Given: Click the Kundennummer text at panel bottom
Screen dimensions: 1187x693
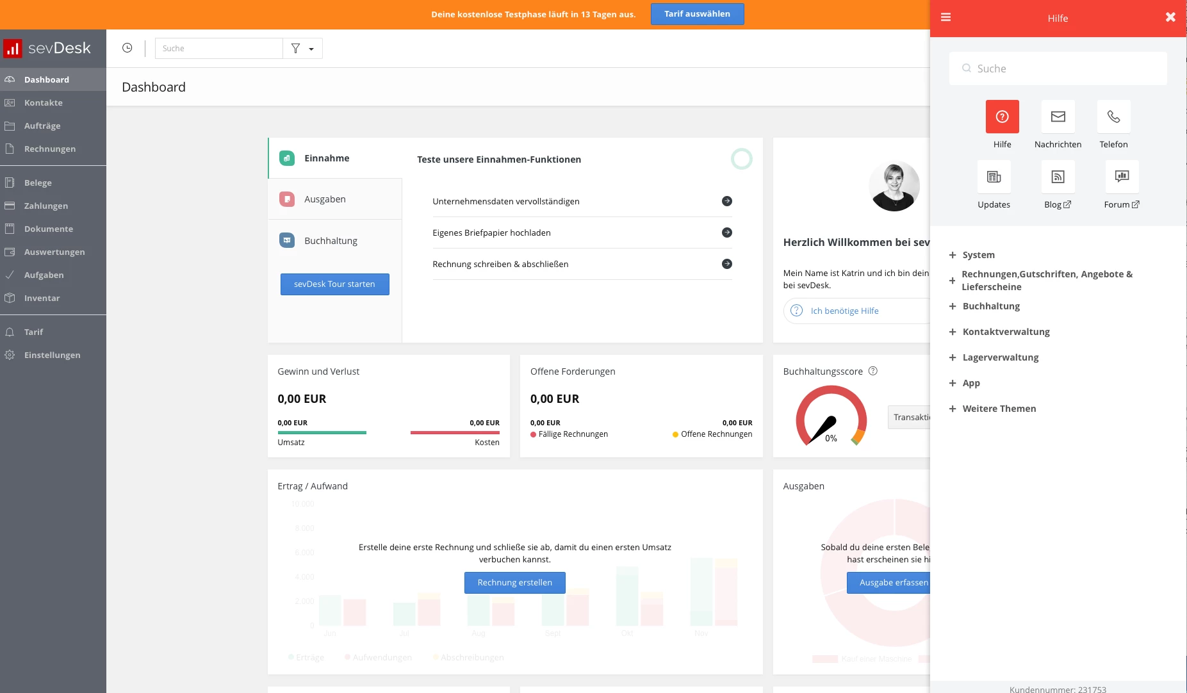Looking at the screenshot, I should click(x=1058, y=689).
